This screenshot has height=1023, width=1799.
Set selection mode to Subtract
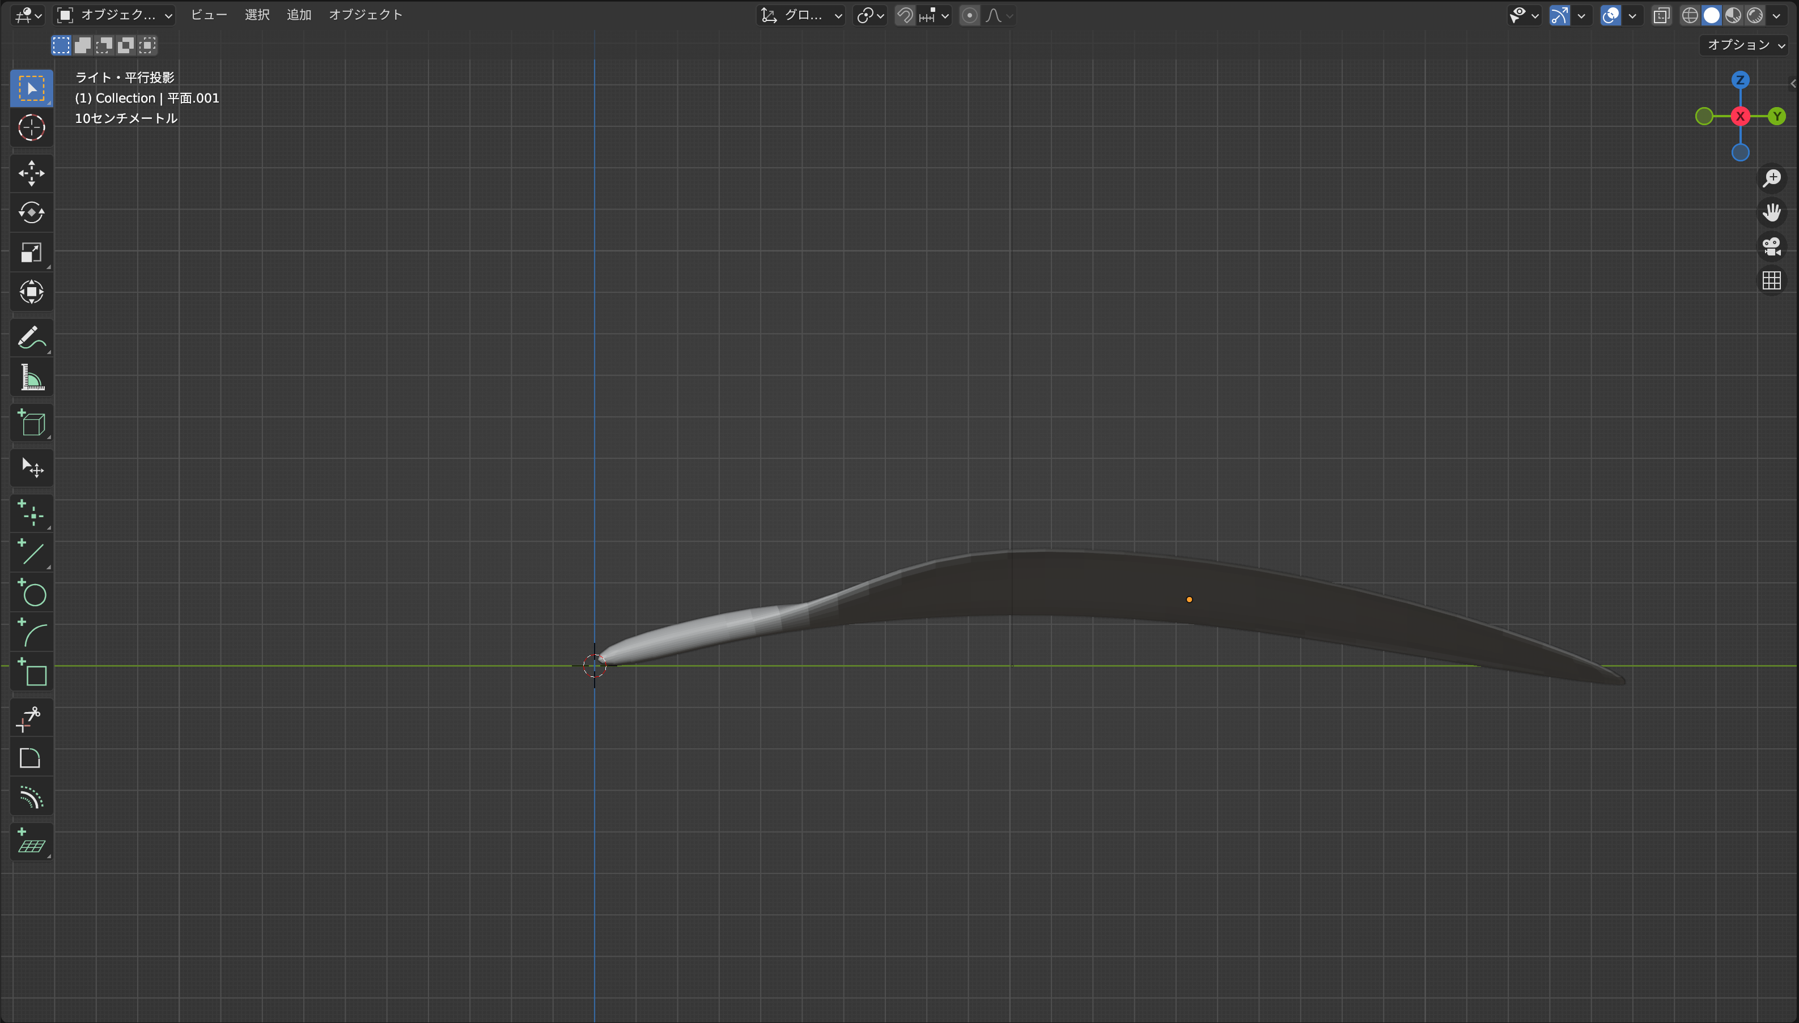104,46
